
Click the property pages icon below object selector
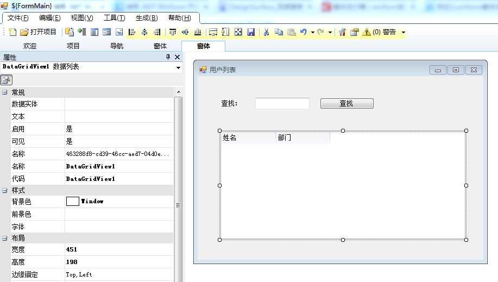tap(6, 80)
